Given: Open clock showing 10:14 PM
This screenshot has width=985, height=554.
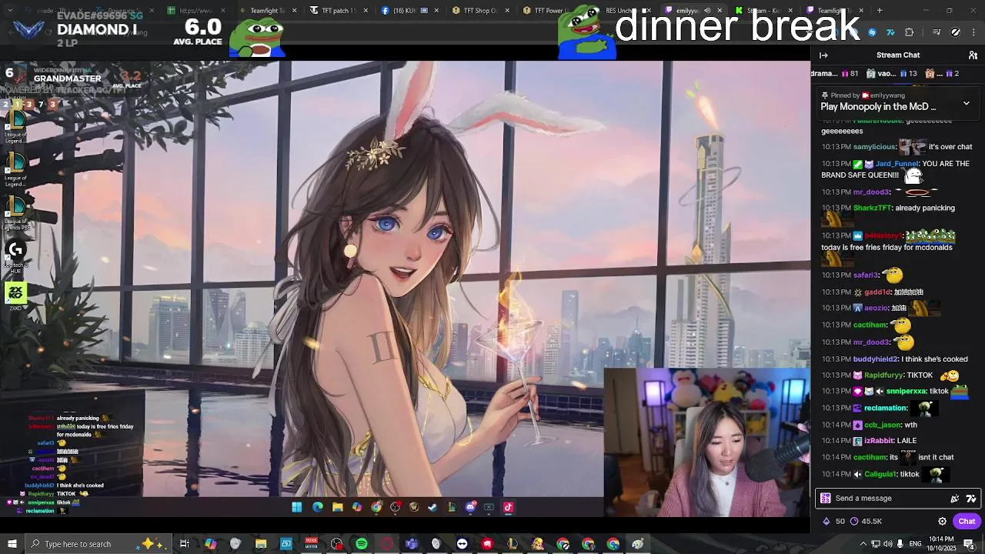Looking at the screenshot, I should (941, 544).
